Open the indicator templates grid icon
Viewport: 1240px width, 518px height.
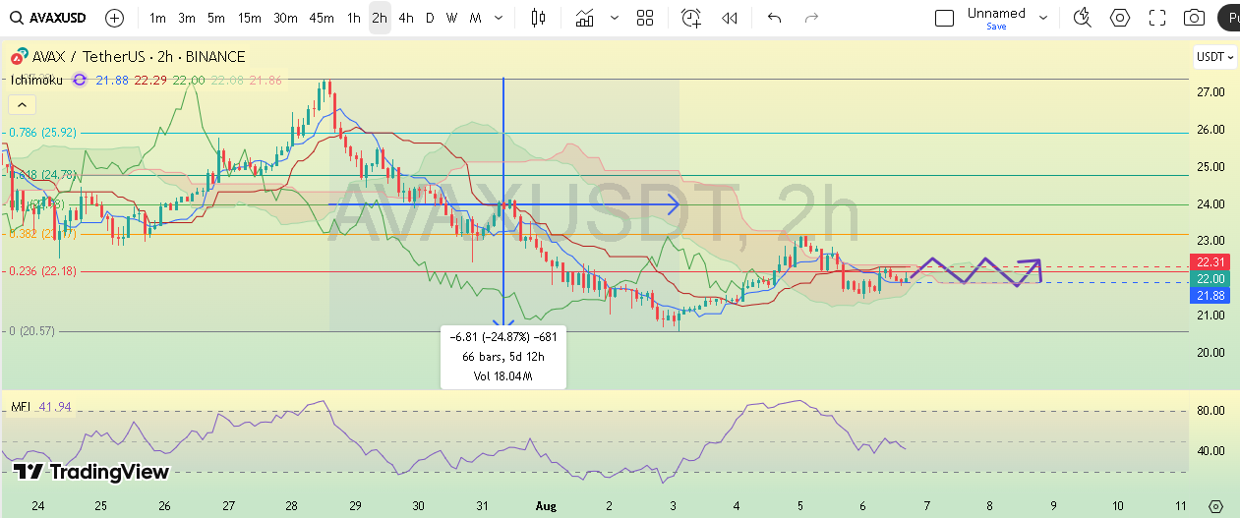(645, 18)
